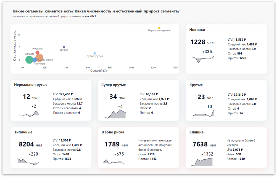Click the Типичные sparkline chart
Screen dimensions: 277x177
tap(28, 162)
